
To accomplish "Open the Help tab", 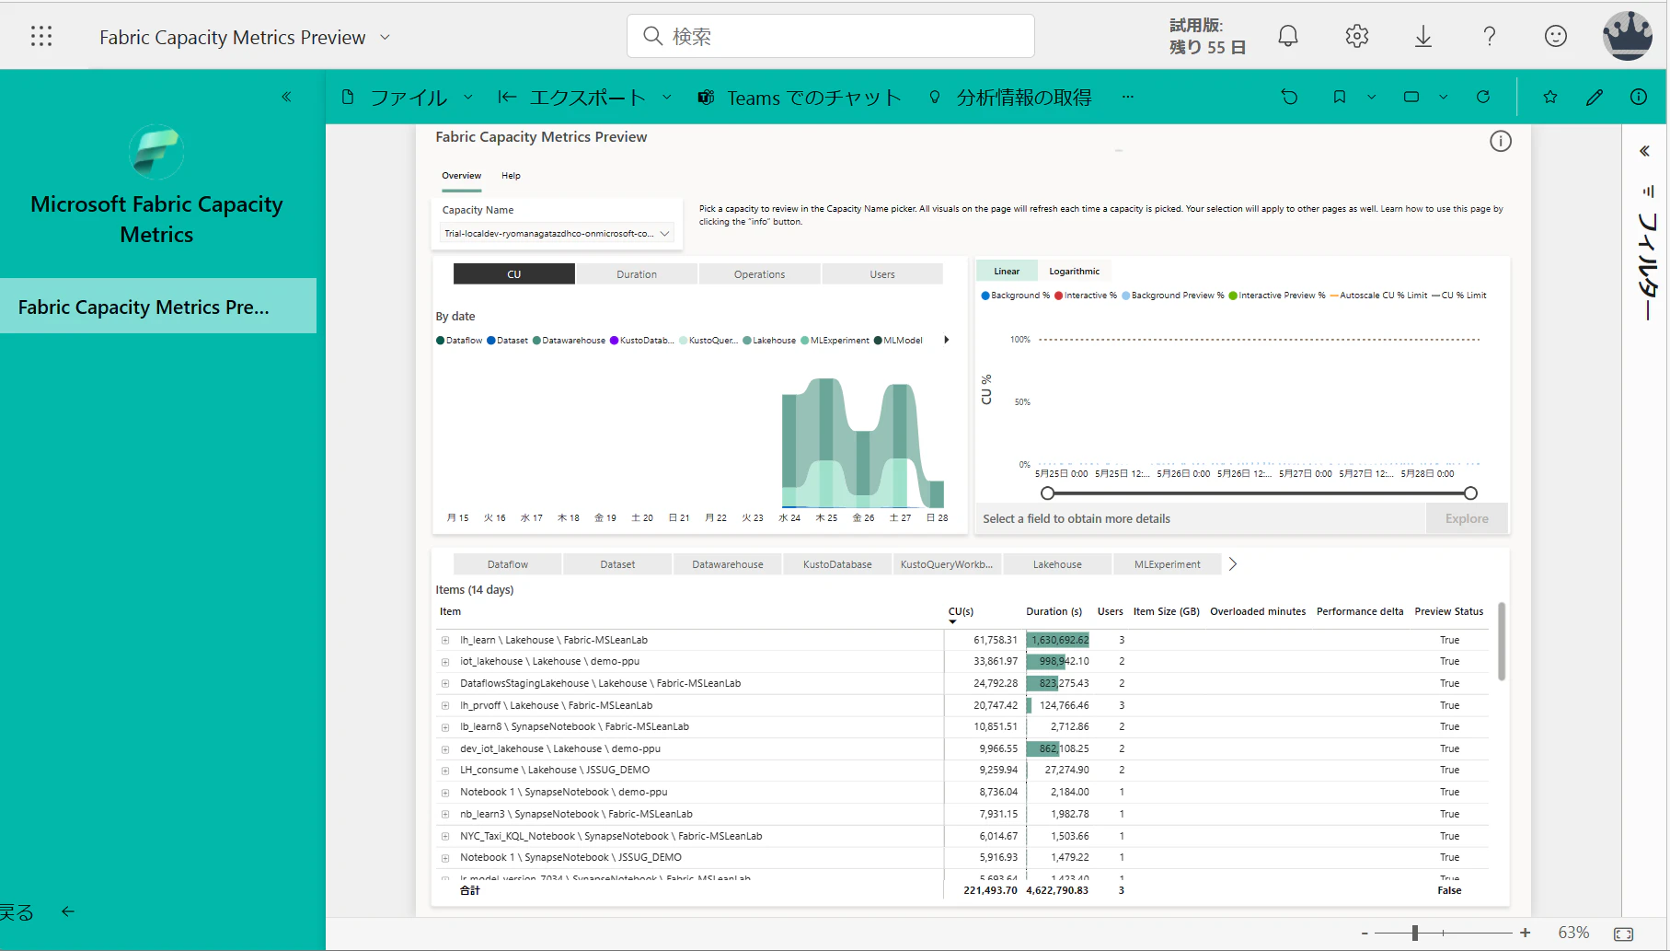I will point(511,176).
